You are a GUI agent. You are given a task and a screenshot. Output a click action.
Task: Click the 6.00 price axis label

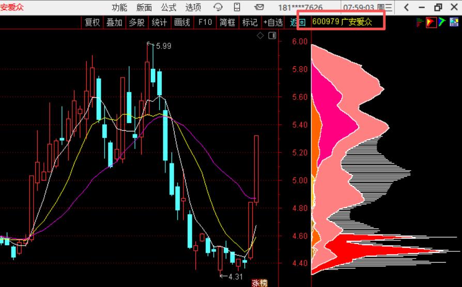coord(300,41)
